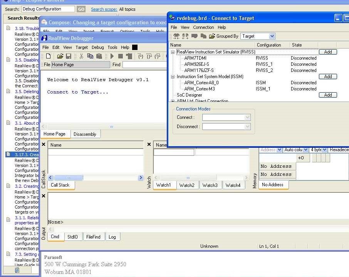Click Add for SoC Designer
Viewport: 349px width, 277px height.
tap(328, 95)
